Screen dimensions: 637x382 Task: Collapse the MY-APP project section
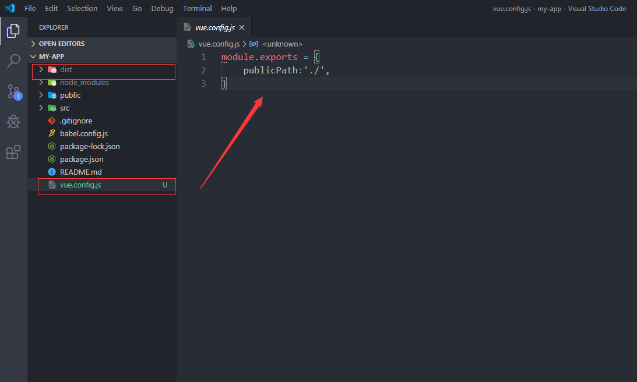(33, 56)
